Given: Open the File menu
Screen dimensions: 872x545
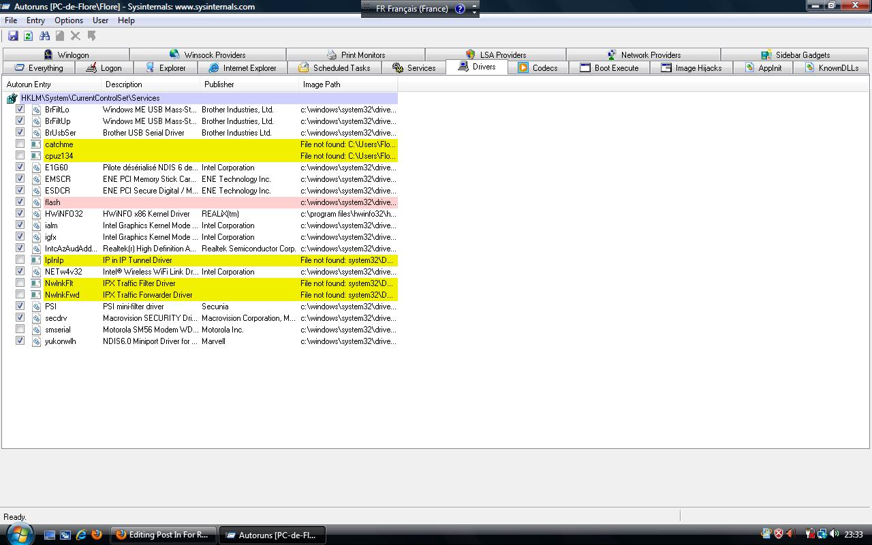Looking at the screenshot, I should [11, 20].
